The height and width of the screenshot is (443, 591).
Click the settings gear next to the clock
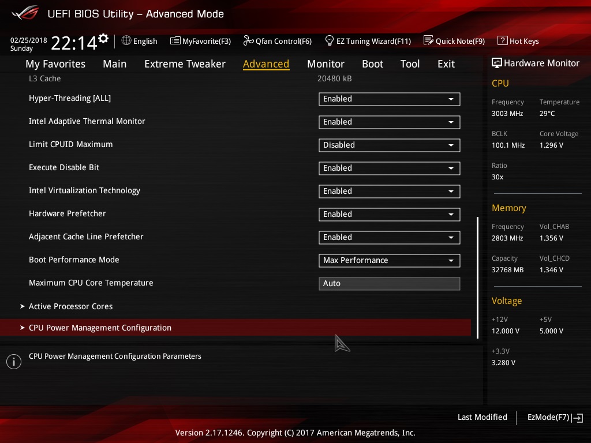103,39
